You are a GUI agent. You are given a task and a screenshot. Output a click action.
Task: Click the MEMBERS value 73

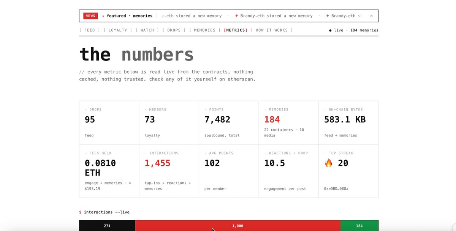[150, 120]
